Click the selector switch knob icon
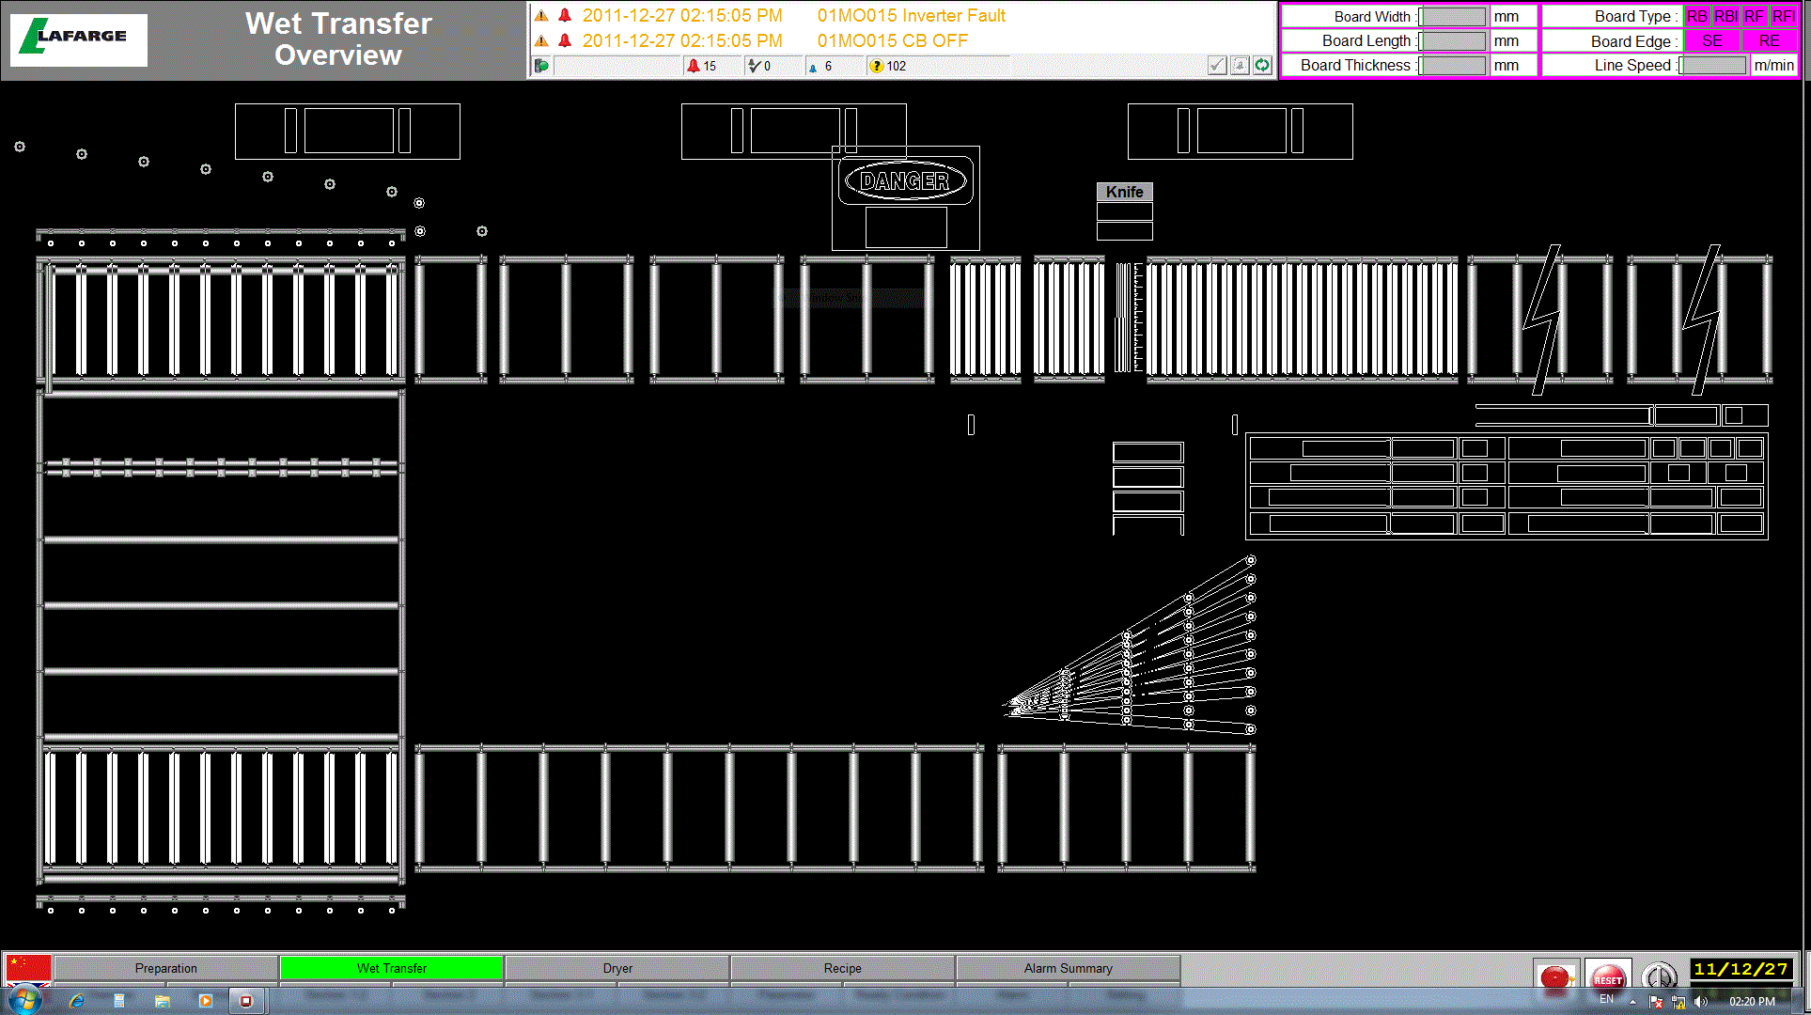 tap(1659, 976)
